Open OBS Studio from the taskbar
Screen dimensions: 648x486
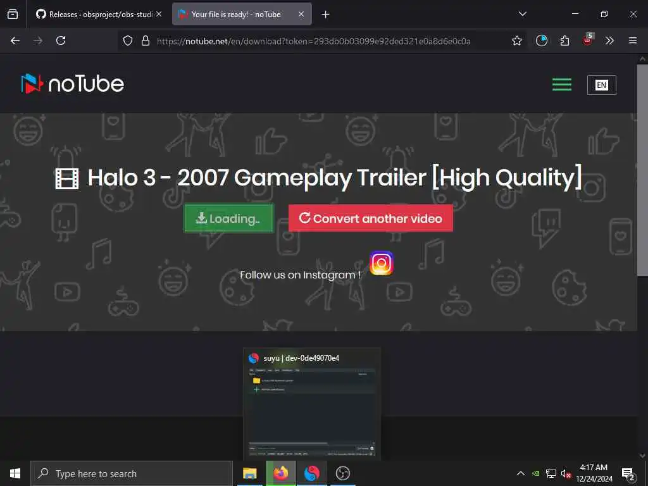[x=342, y=473]
